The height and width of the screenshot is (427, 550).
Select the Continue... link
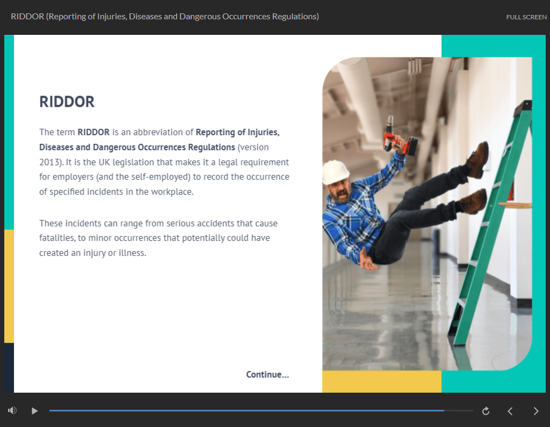click(267, 374)
